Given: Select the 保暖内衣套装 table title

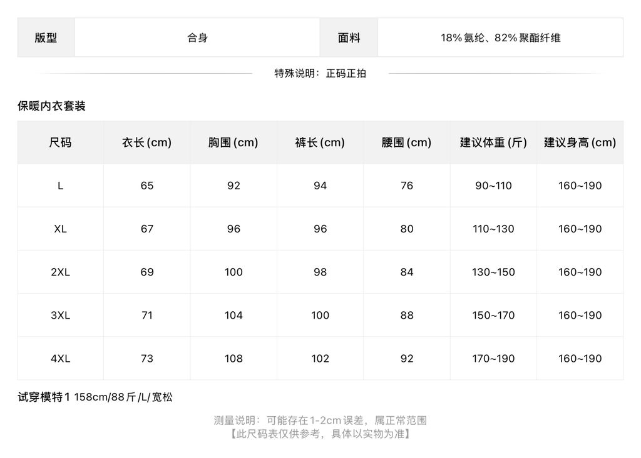Looking at the screenshot, I should pyautogui.click(x=51, y=106).
